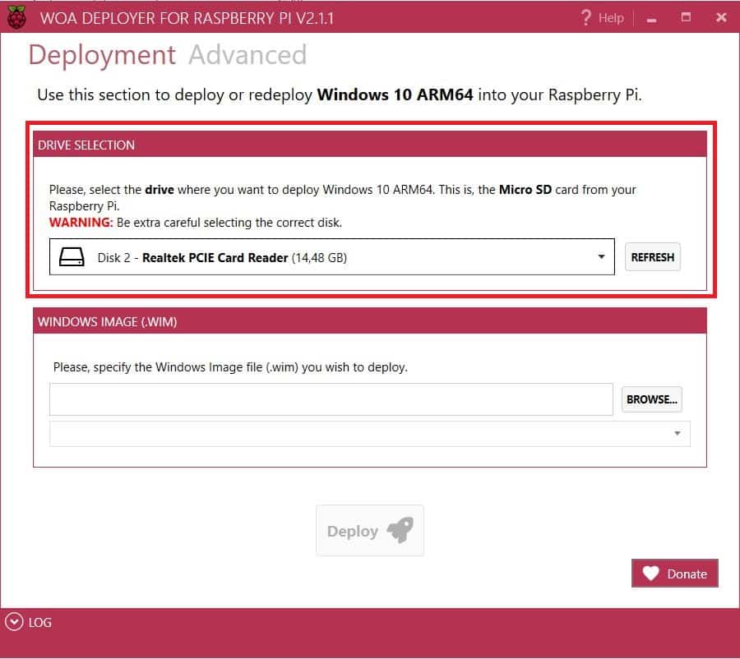Click the DRIVE SELECTION section header
740x659 pixels.
[369, 145]
